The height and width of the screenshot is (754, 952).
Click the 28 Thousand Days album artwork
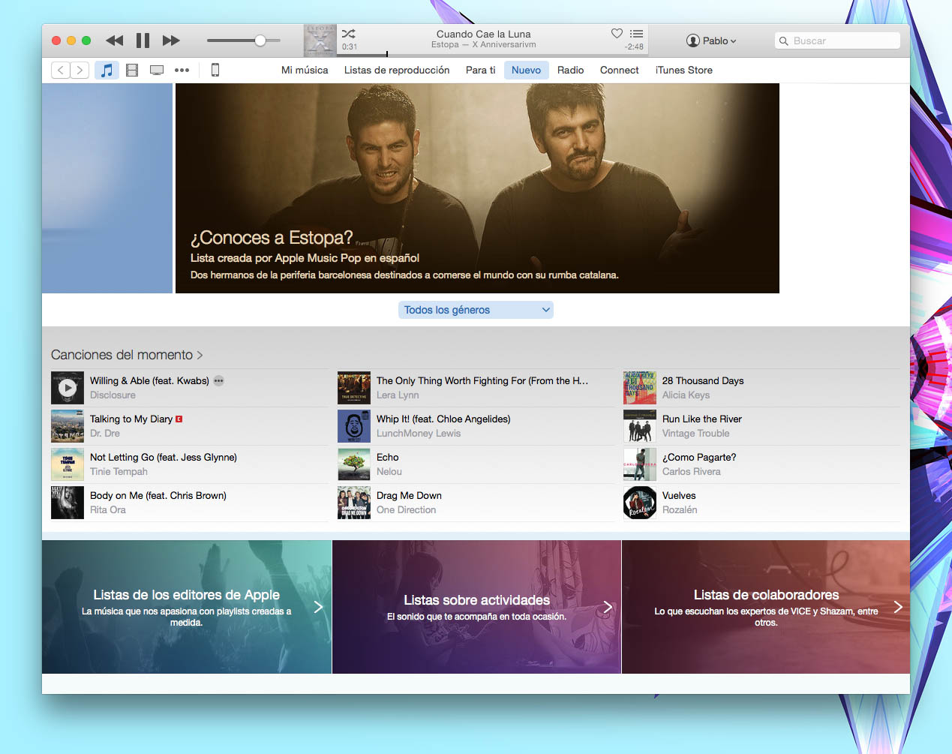[640, 388]
